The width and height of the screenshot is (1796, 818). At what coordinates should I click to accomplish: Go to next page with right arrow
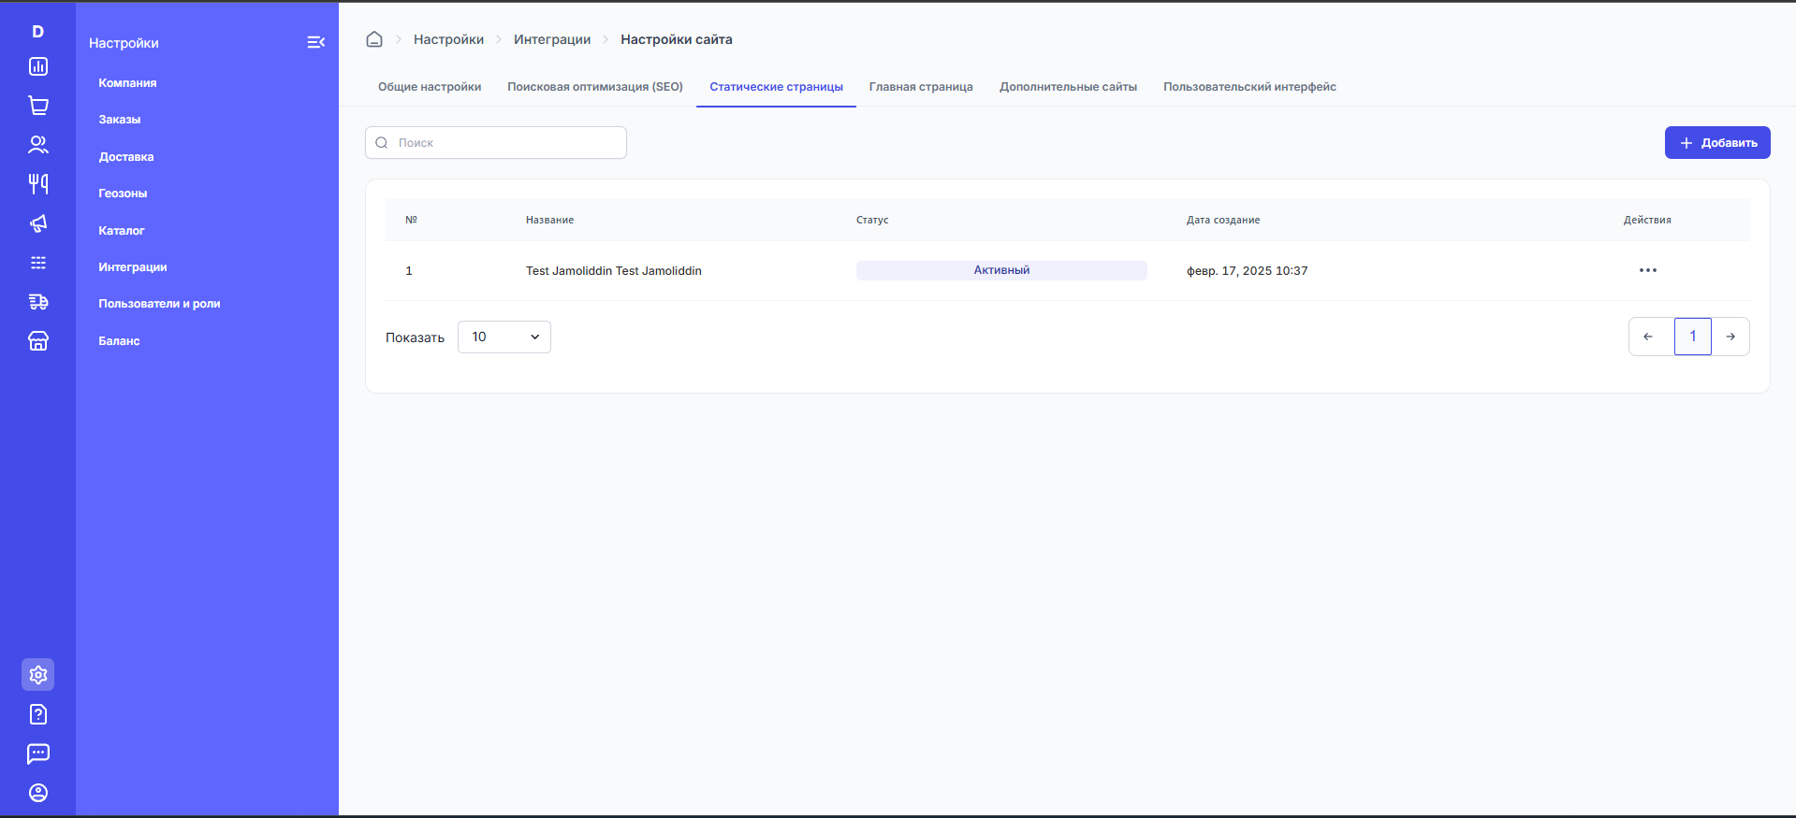[x=1730, y=337]
